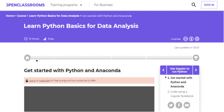This screenshot has width=224, height=112.
Task: Open the search magnifier icon
Action: coord(194,5)
